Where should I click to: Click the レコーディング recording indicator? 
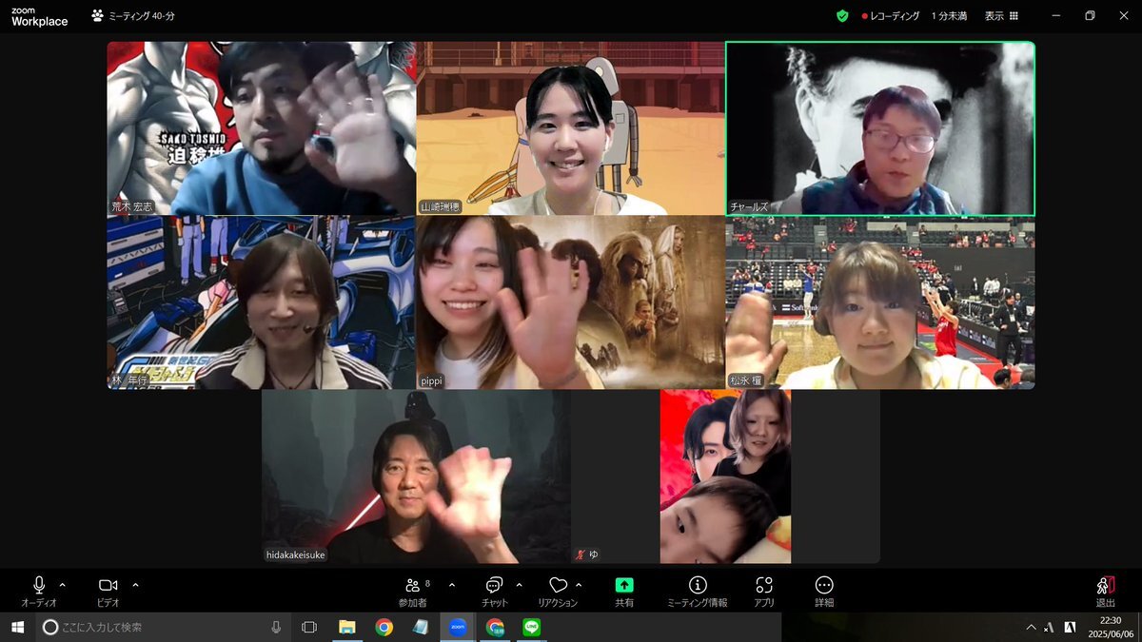pos(891,16)
